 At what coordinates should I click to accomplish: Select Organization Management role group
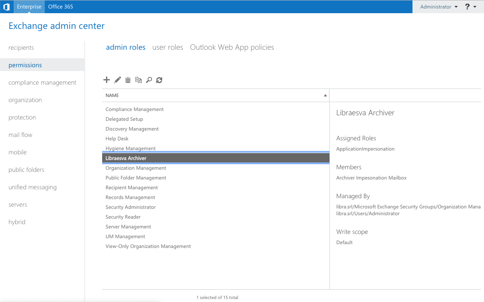216,168
